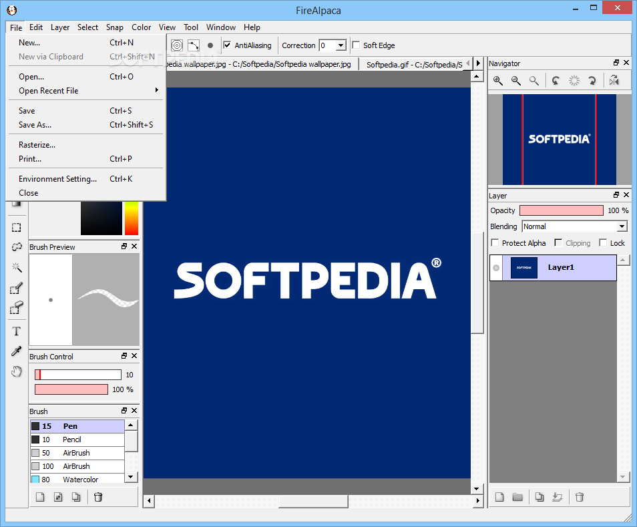Select the Layer1 thumbnail
This screenshot has height=527, width=637.
tap(524, 268)
